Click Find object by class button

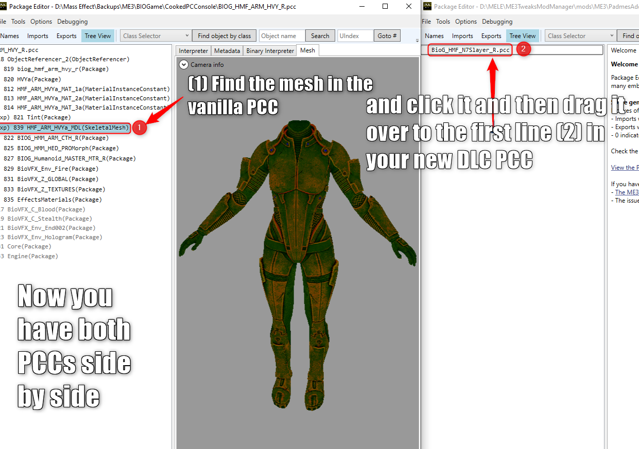coord(224,36)
